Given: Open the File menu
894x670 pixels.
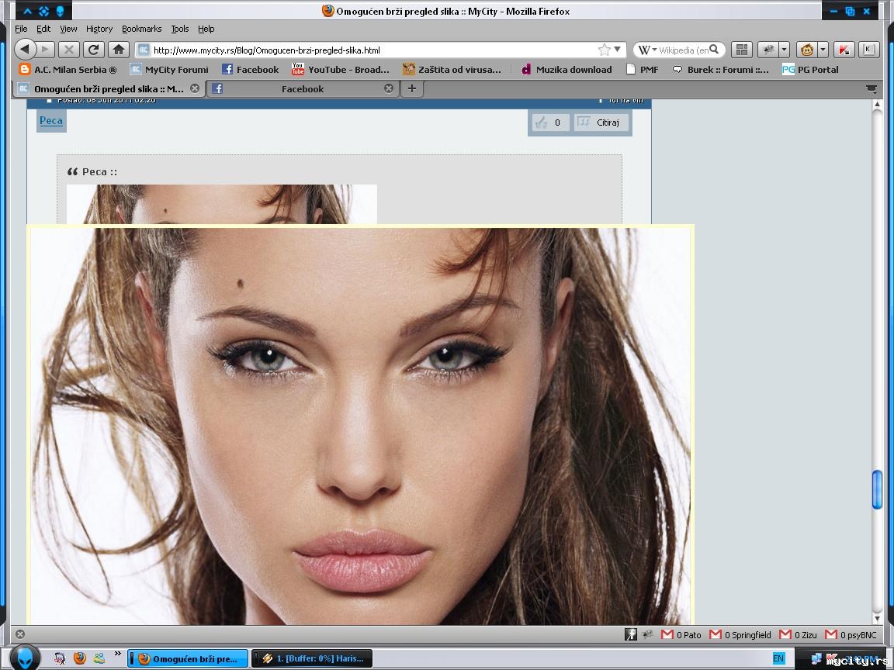Looking at the screenshot, I should point(21,29).
